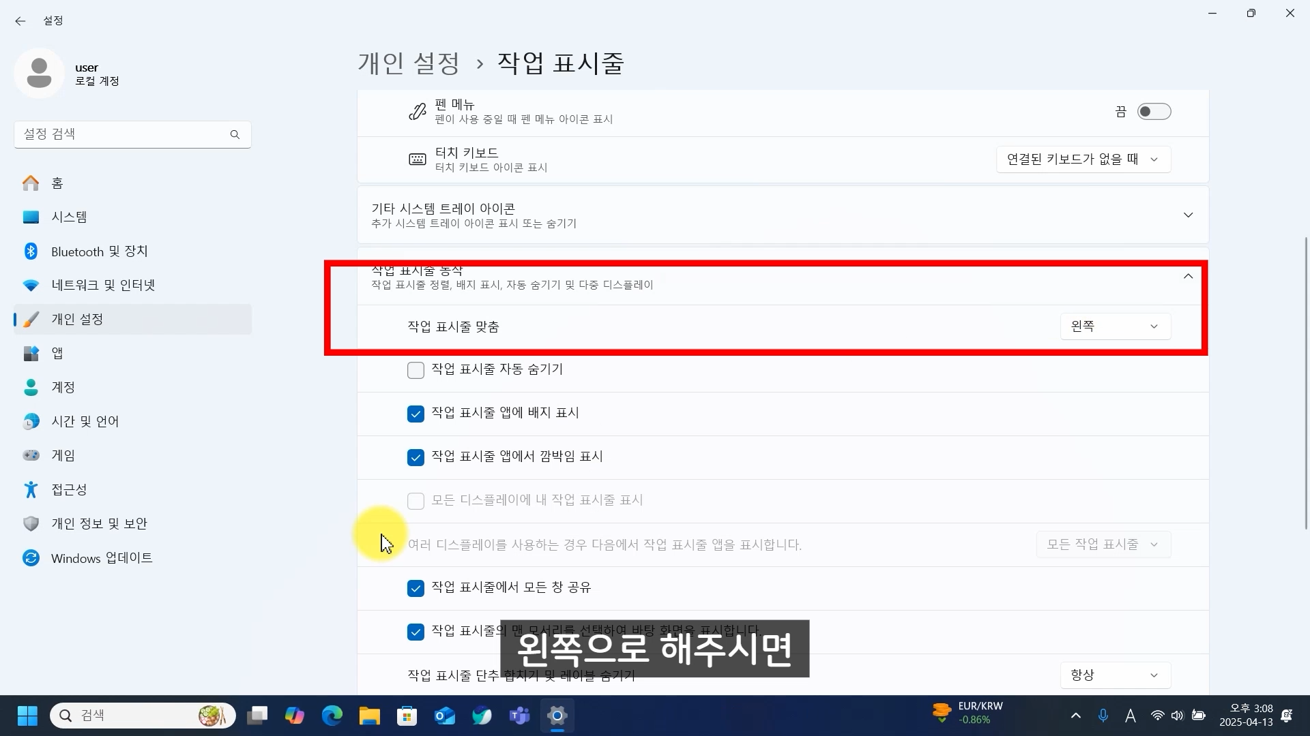Uncheck 작업 표시줄 앱에 배지 표시
The width and height of the screenshot is (1310, 736).
click(416, 414)
